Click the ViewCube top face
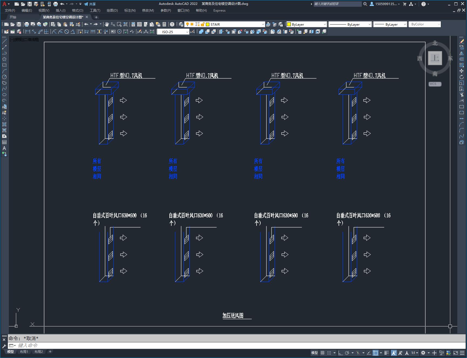The height and width of the screenshot is (358, 467). tap(435, 58)
